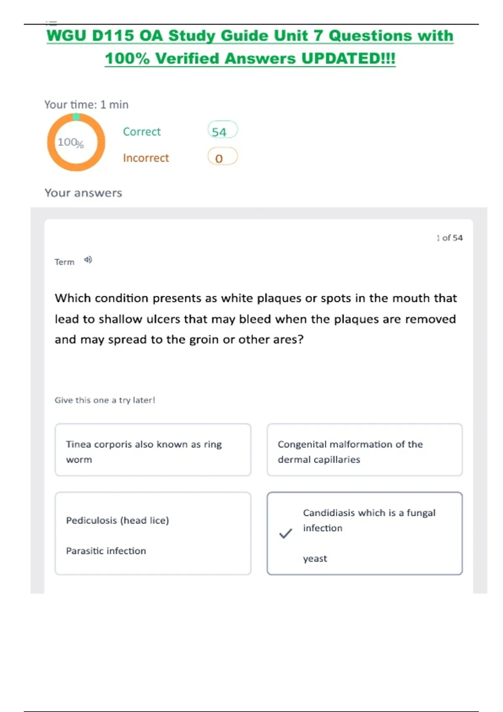Choose the Congenital malformation answer card
The height and width of the screenshot is (712, 503).
(365, 450)
